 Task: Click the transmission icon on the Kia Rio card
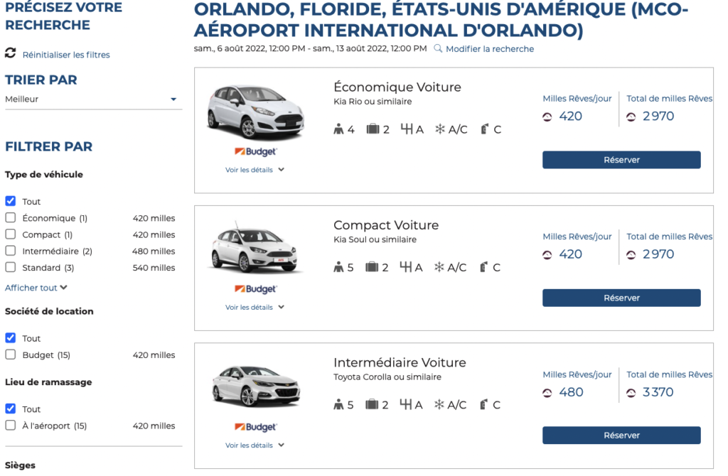tap(407, 129)
